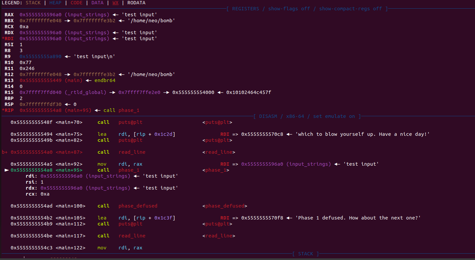Click the current instruction arrow at main+95

pyautogui.click(x=7, y=170)
